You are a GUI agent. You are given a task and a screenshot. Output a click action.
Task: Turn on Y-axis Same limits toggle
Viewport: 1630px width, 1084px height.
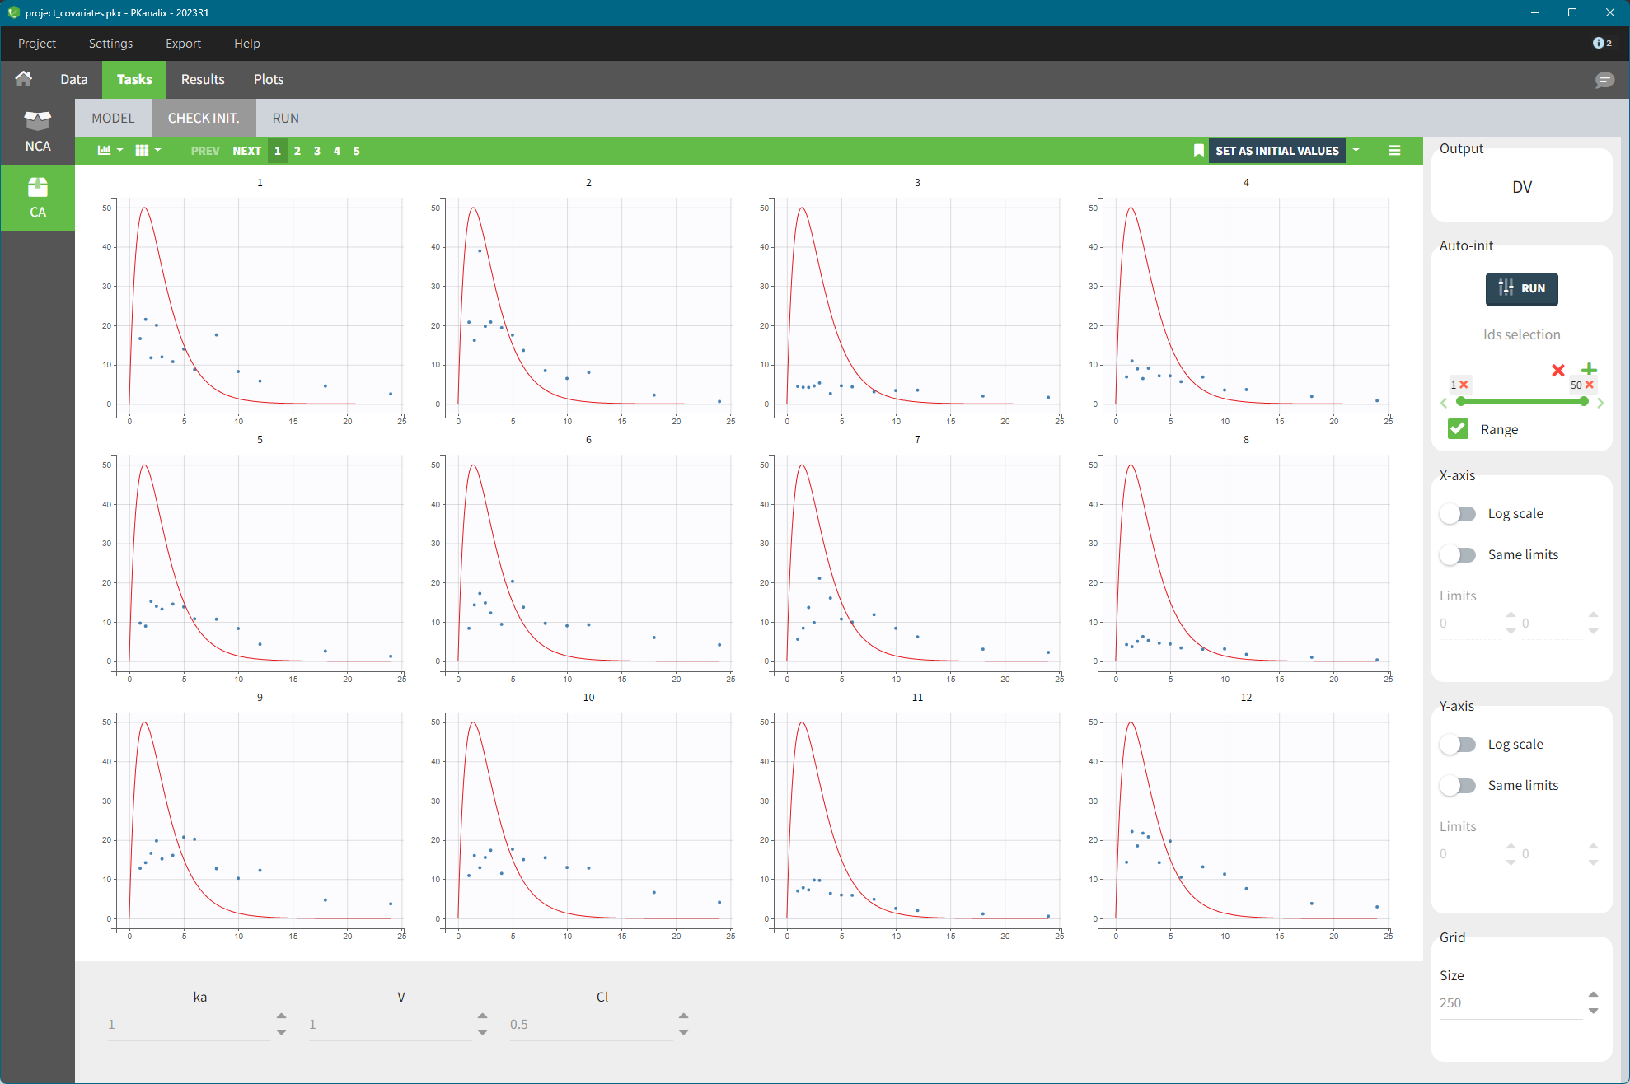click(x=1458, y=786)
